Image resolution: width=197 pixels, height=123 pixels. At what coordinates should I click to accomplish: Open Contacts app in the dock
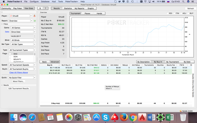tap(41, 117)
